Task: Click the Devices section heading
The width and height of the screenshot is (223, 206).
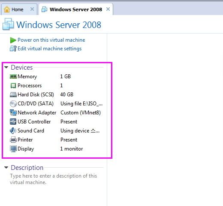Action: point(22,68)
